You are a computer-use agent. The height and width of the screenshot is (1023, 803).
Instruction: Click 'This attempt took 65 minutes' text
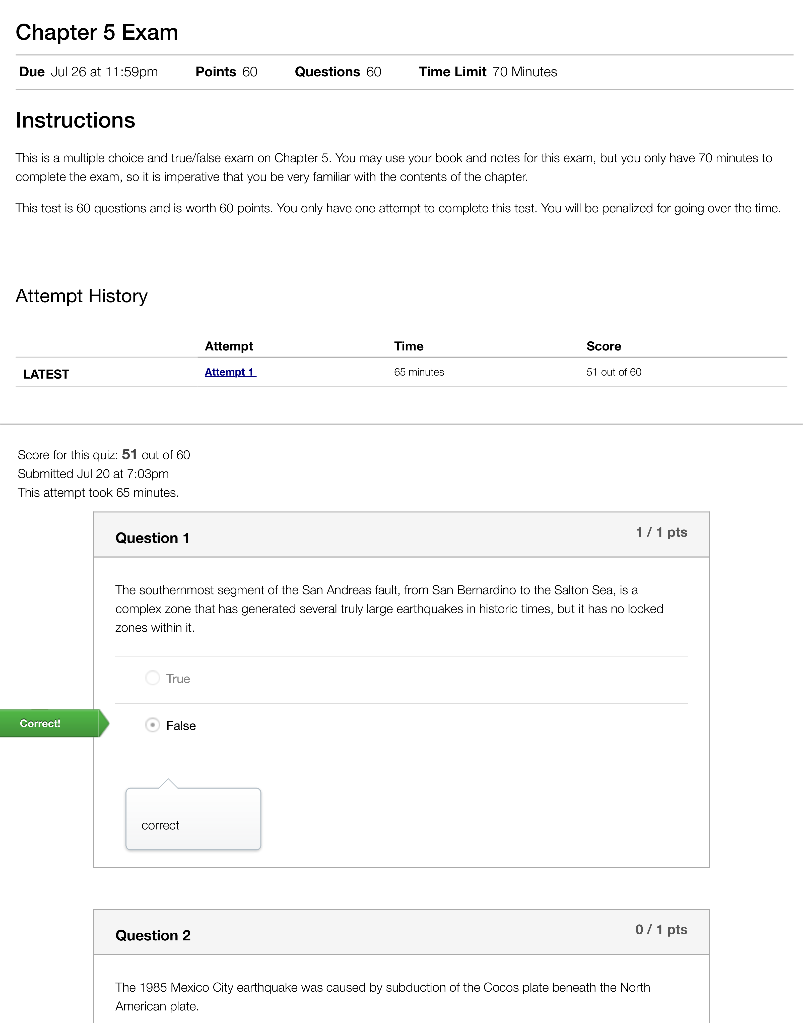coord(98,493)
